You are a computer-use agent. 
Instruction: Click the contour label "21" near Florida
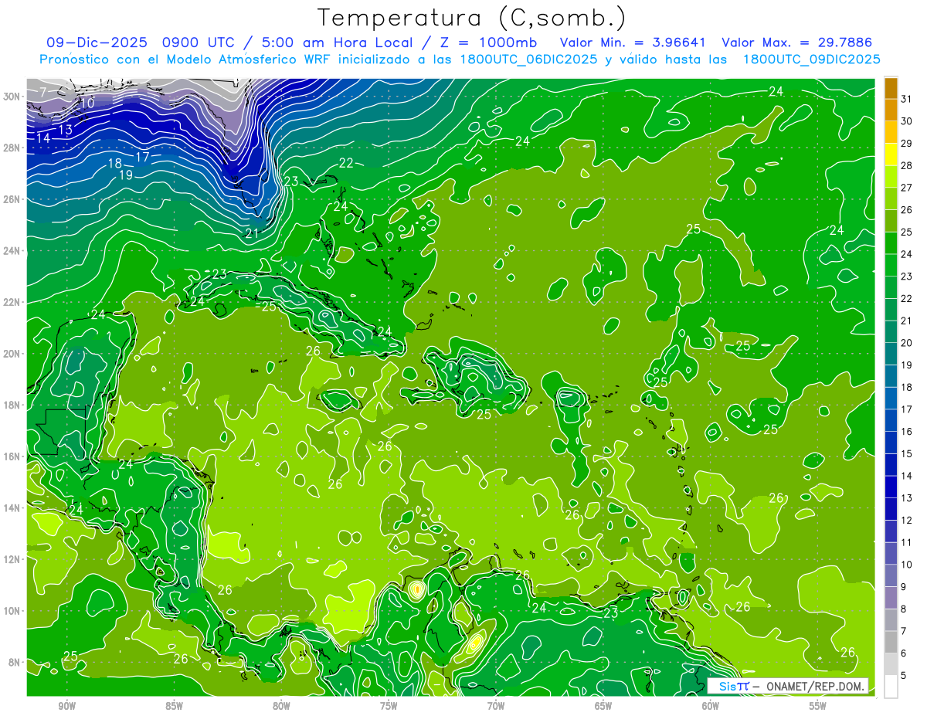click(x=252, y=232)
